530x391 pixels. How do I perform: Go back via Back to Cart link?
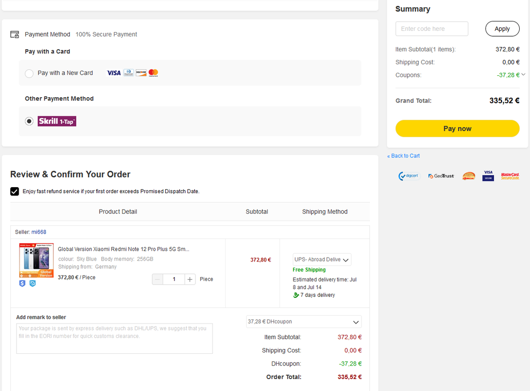403,156
